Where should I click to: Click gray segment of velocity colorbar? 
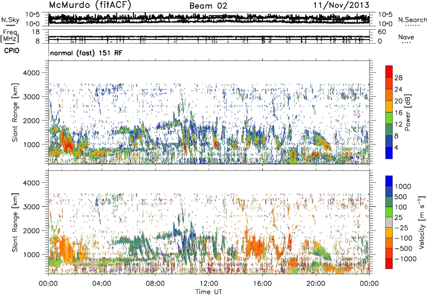coord(389,222)
